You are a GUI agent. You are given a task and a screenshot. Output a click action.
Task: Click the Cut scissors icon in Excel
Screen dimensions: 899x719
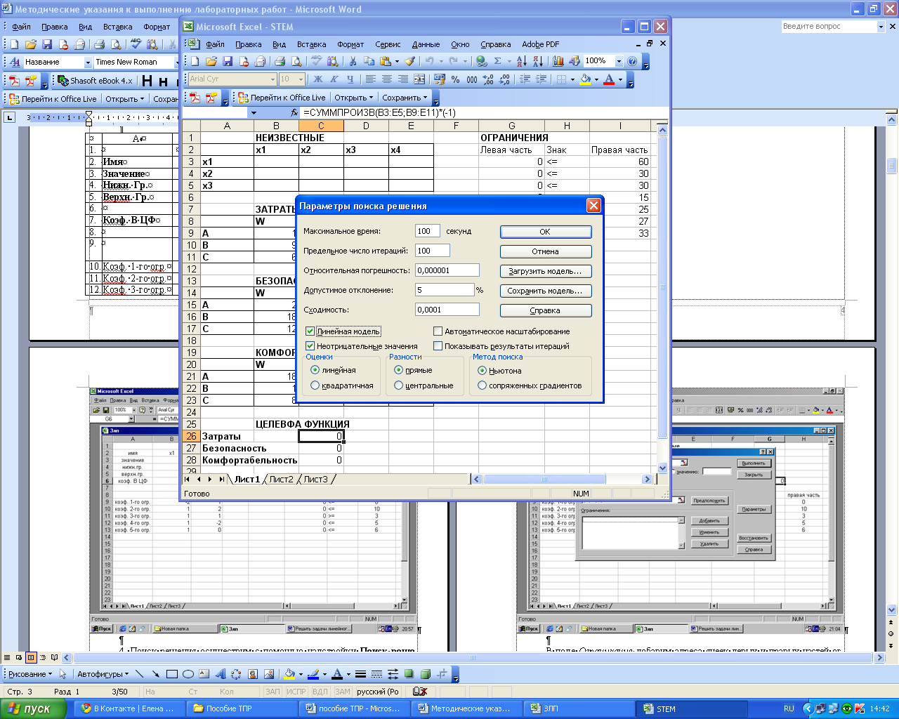click(x=353, y=61)
